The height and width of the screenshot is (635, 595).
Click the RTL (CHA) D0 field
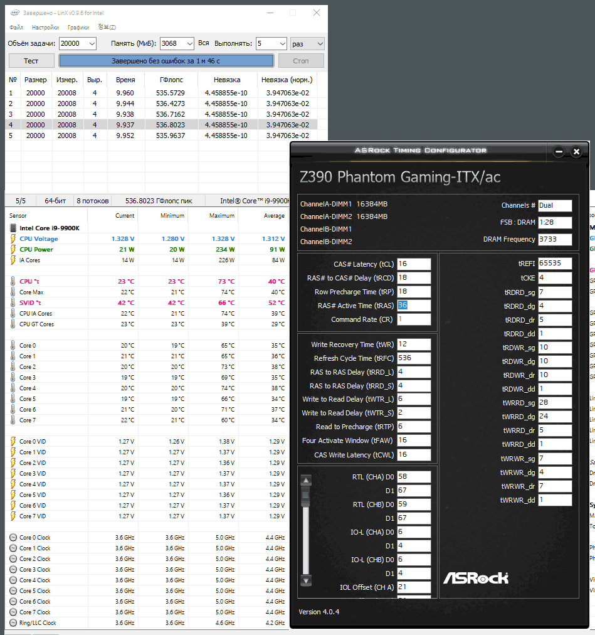coord(414,477)
